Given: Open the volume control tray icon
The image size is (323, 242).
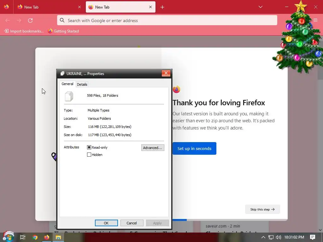Looking at the screenshot, I should 278,237.
